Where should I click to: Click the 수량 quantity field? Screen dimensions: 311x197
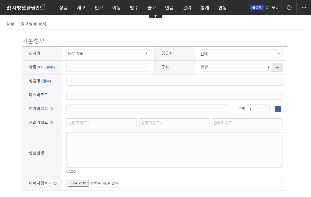pos(259,109)
